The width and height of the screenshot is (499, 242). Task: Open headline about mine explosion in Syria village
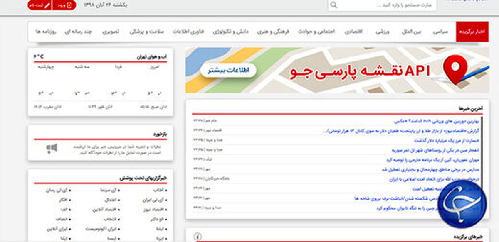(435, 150)
